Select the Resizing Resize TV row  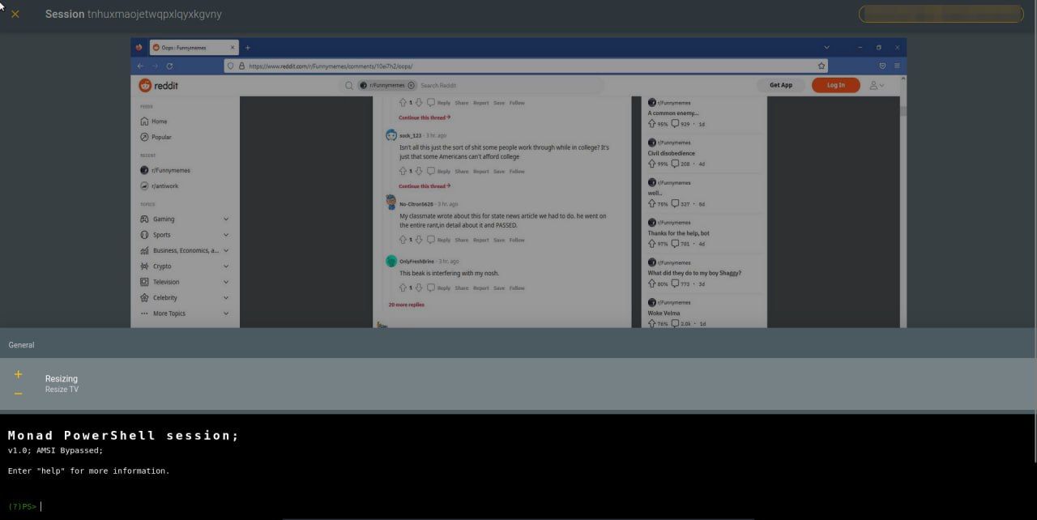pyautogui.click(x=518, y=384)
